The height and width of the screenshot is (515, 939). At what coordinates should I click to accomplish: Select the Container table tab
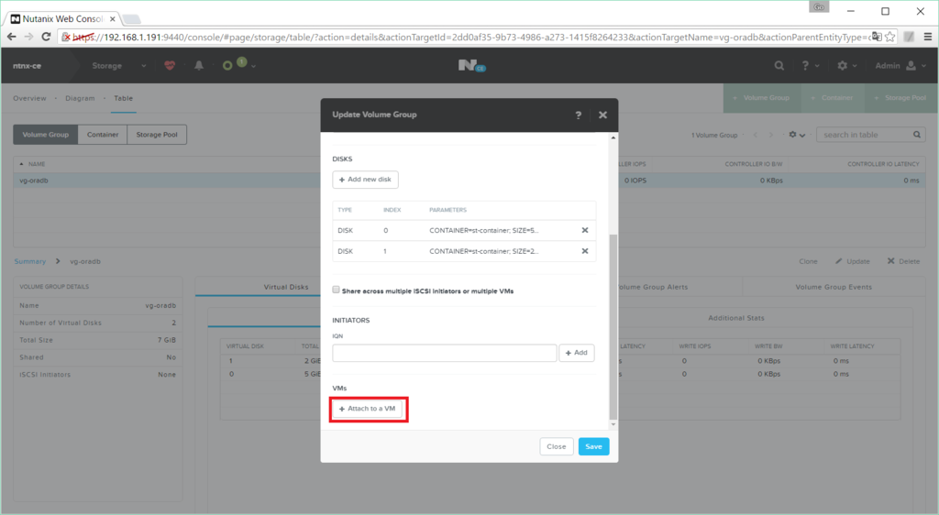[x=103, y=135]
